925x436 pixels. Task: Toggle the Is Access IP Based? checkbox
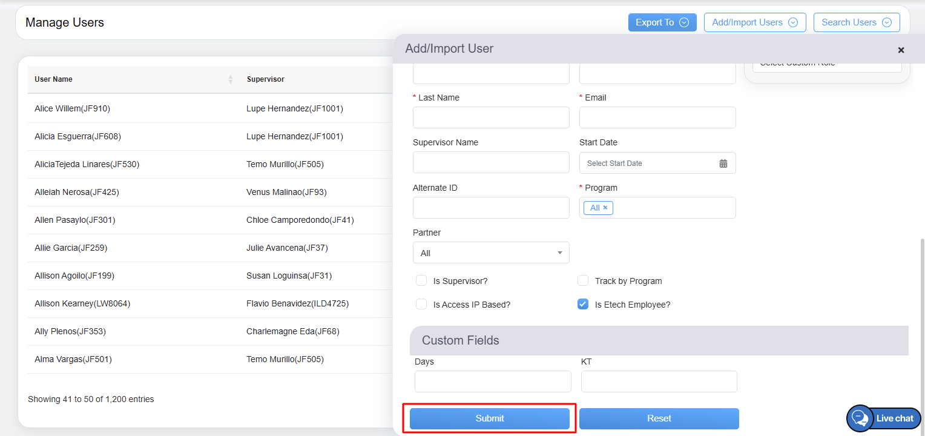point(421,304)
